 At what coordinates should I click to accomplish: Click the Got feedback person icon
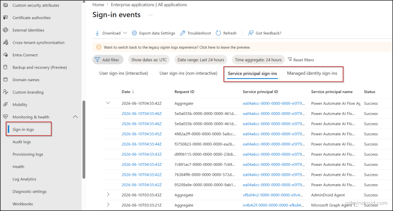coord(251,33)
